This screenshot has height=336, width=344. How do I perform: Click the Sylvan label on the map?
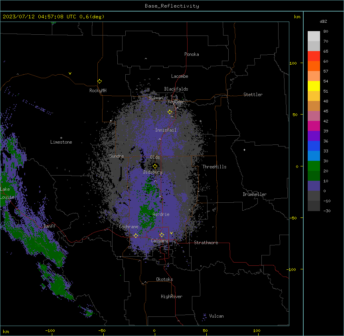tap(156, 98)
